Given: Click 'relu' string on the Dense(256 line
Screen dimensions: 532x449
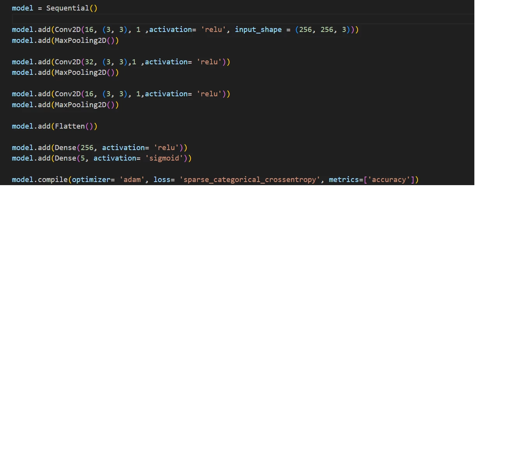Looking at the screenshot, I should (166, 148).
